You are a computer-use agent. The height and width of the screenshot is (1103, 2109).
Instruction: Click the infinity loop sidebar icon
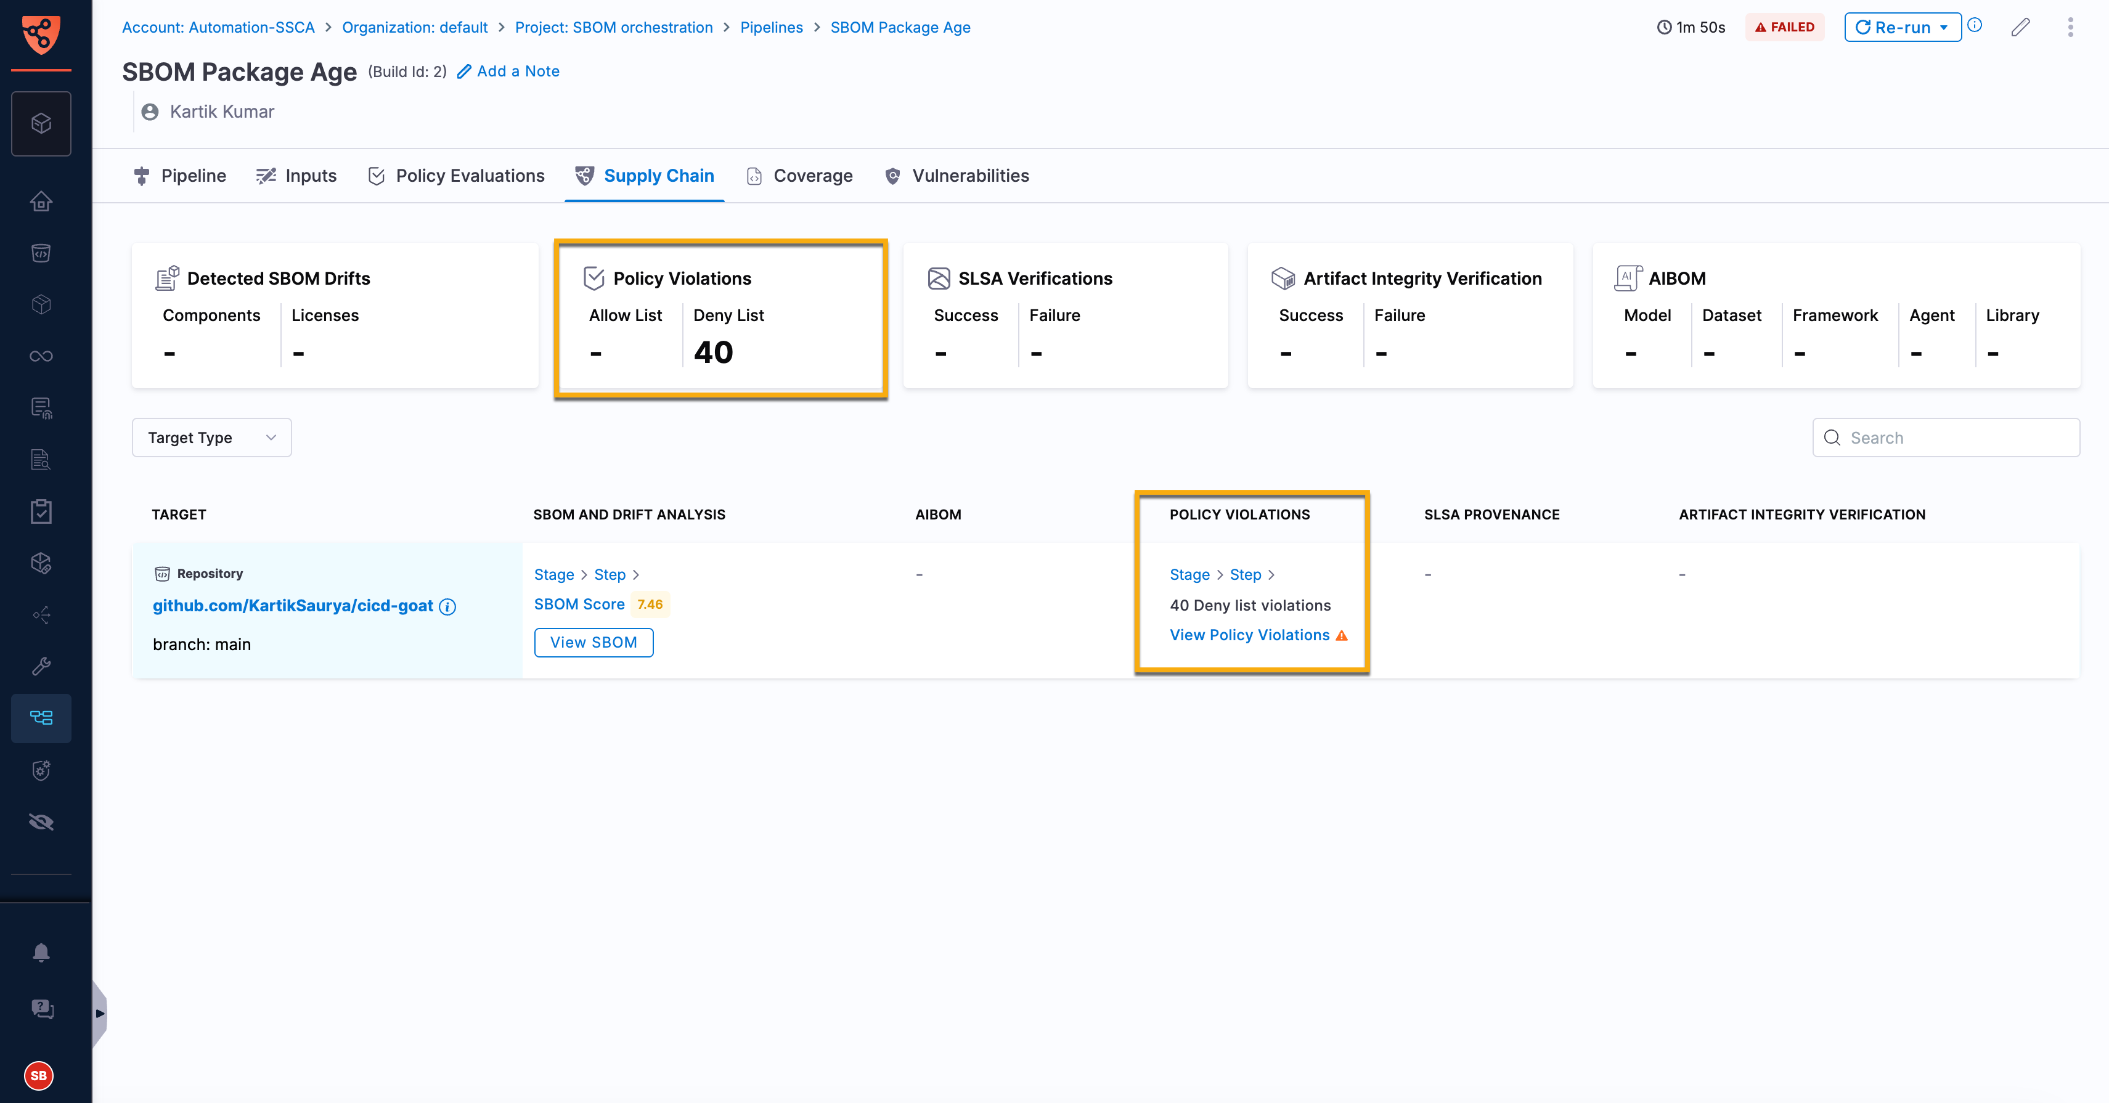click(x=41, y=356)
